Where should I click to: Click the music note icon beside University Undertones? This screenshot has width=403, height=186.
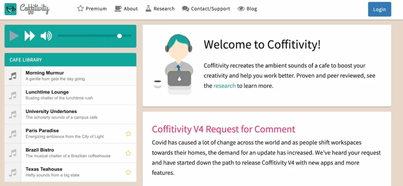(13, 115)
